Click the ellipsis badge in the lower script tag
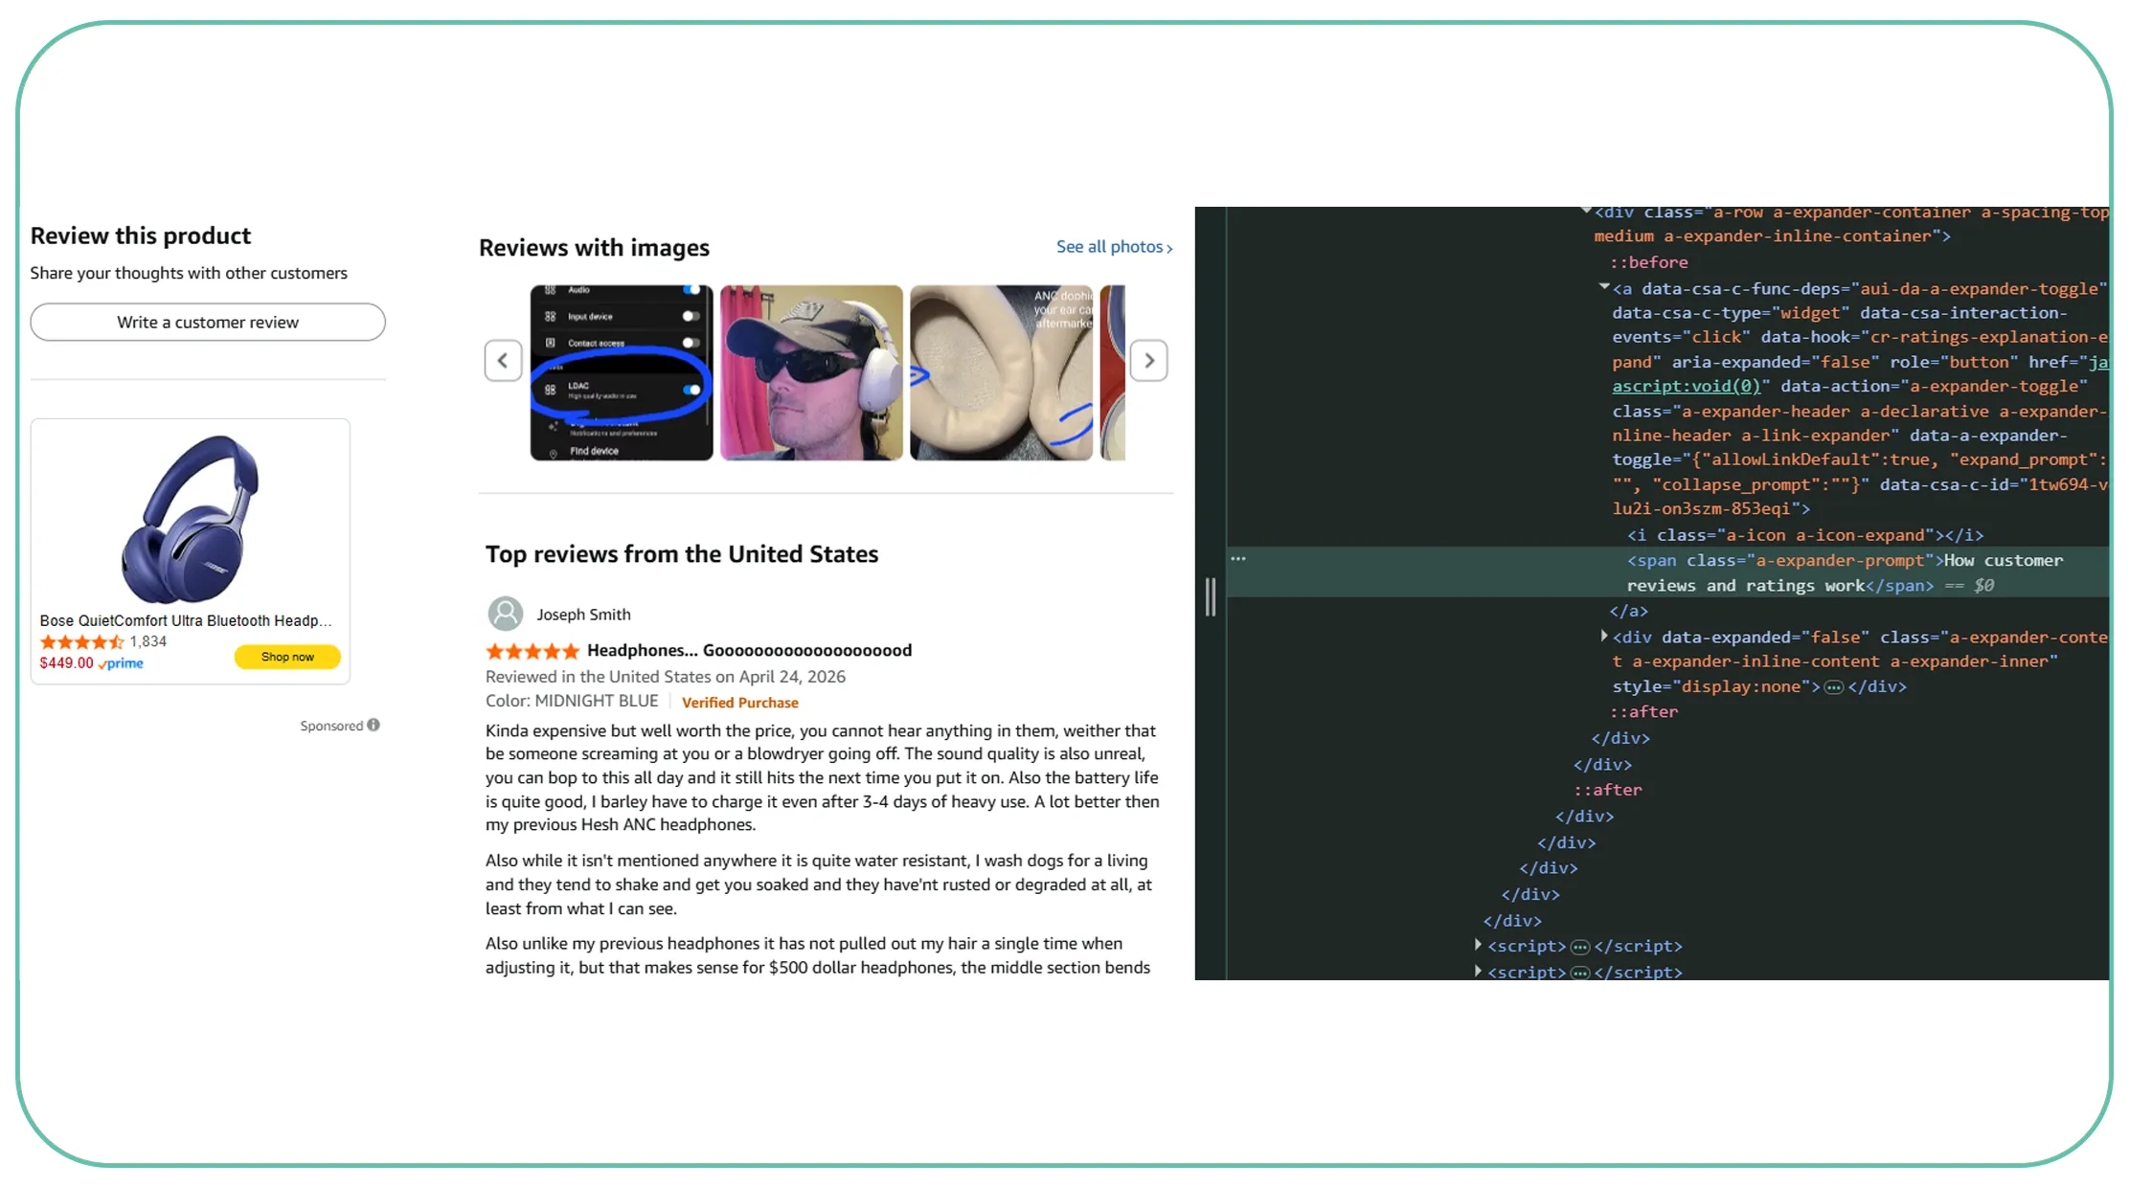This screenshot has width=2129, height=1187. pos(1580,973)
